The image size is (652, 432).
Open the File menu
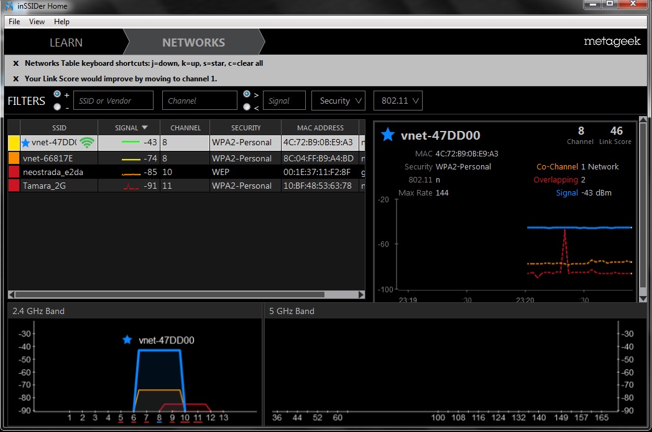(14, 22)
